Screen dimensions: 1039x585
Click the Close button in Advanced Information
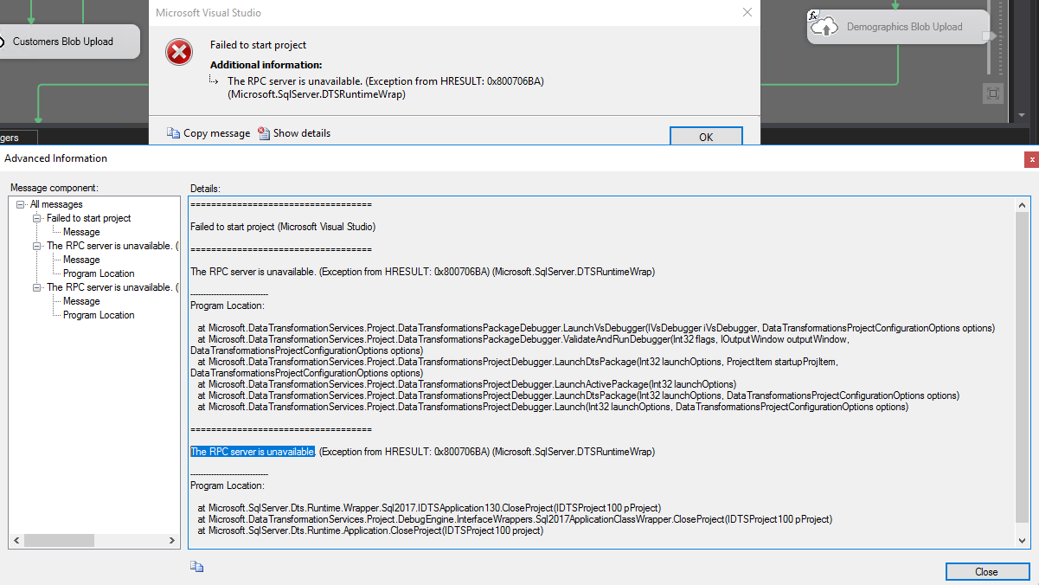[x=986, y=572]
